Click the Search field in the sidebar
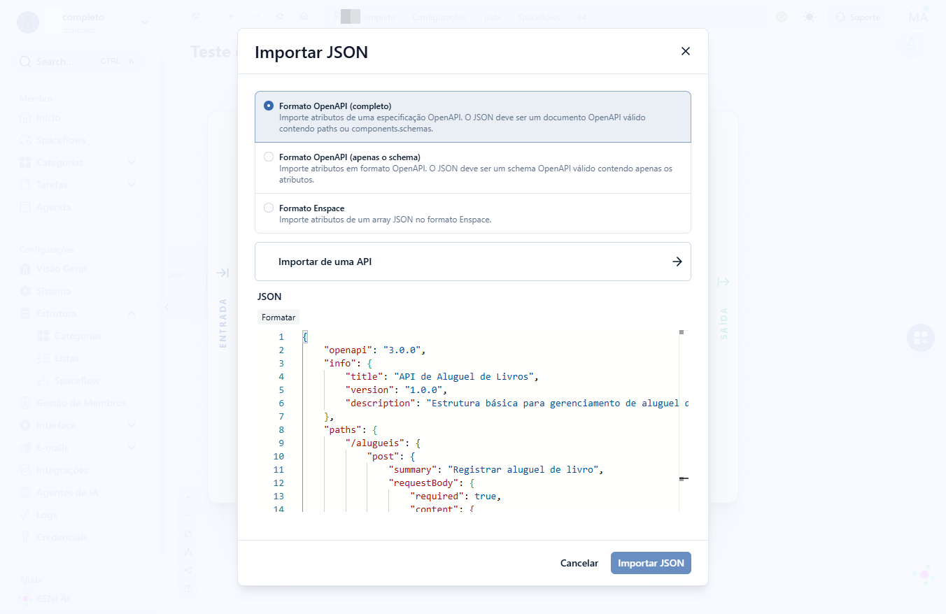946x614 pixels. 78,62
